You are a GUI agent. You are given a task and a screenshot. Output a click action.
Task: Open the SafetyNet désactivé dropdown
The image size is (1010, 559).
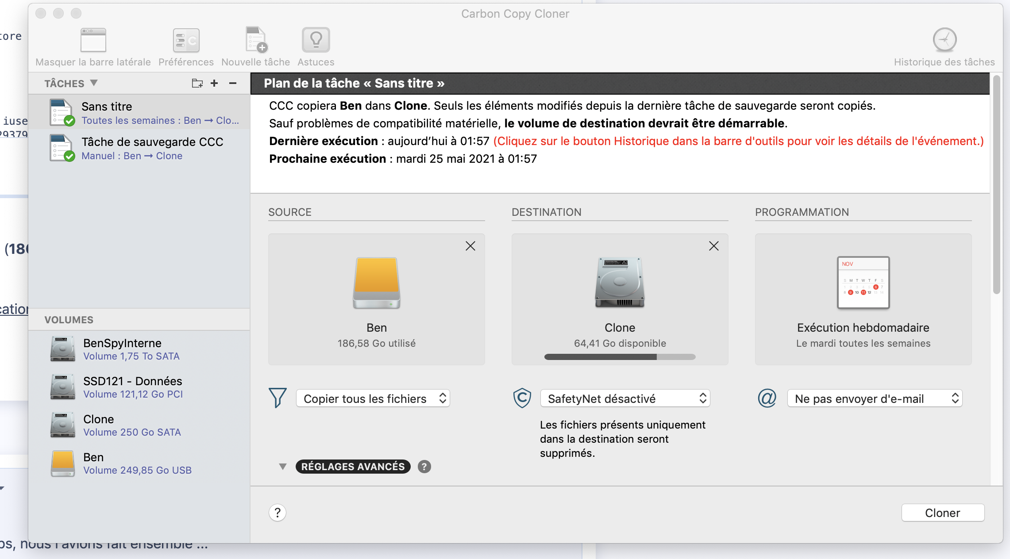(625, 398)
